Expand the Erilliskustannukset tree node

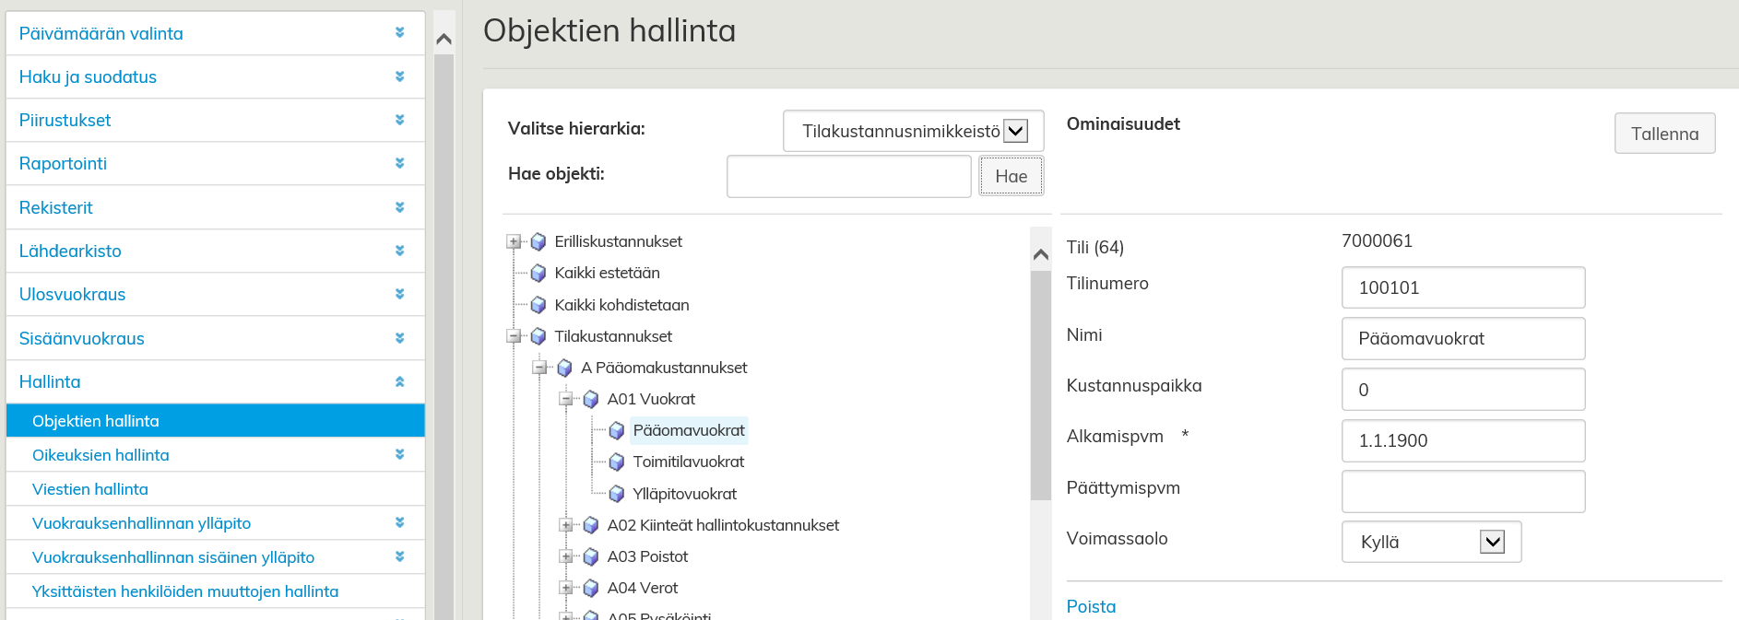(x=514, y=242)
